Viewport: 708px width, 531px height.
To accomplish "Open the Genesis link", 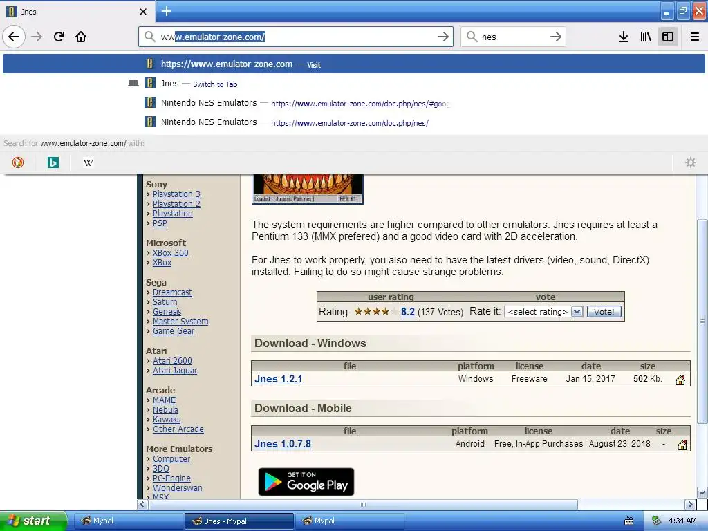I will 167,312.
